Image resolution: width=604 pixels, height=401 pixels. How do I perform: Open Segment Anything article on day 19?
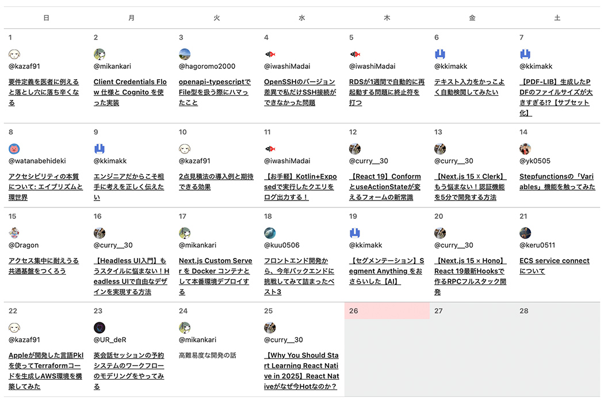pos(387,271)
